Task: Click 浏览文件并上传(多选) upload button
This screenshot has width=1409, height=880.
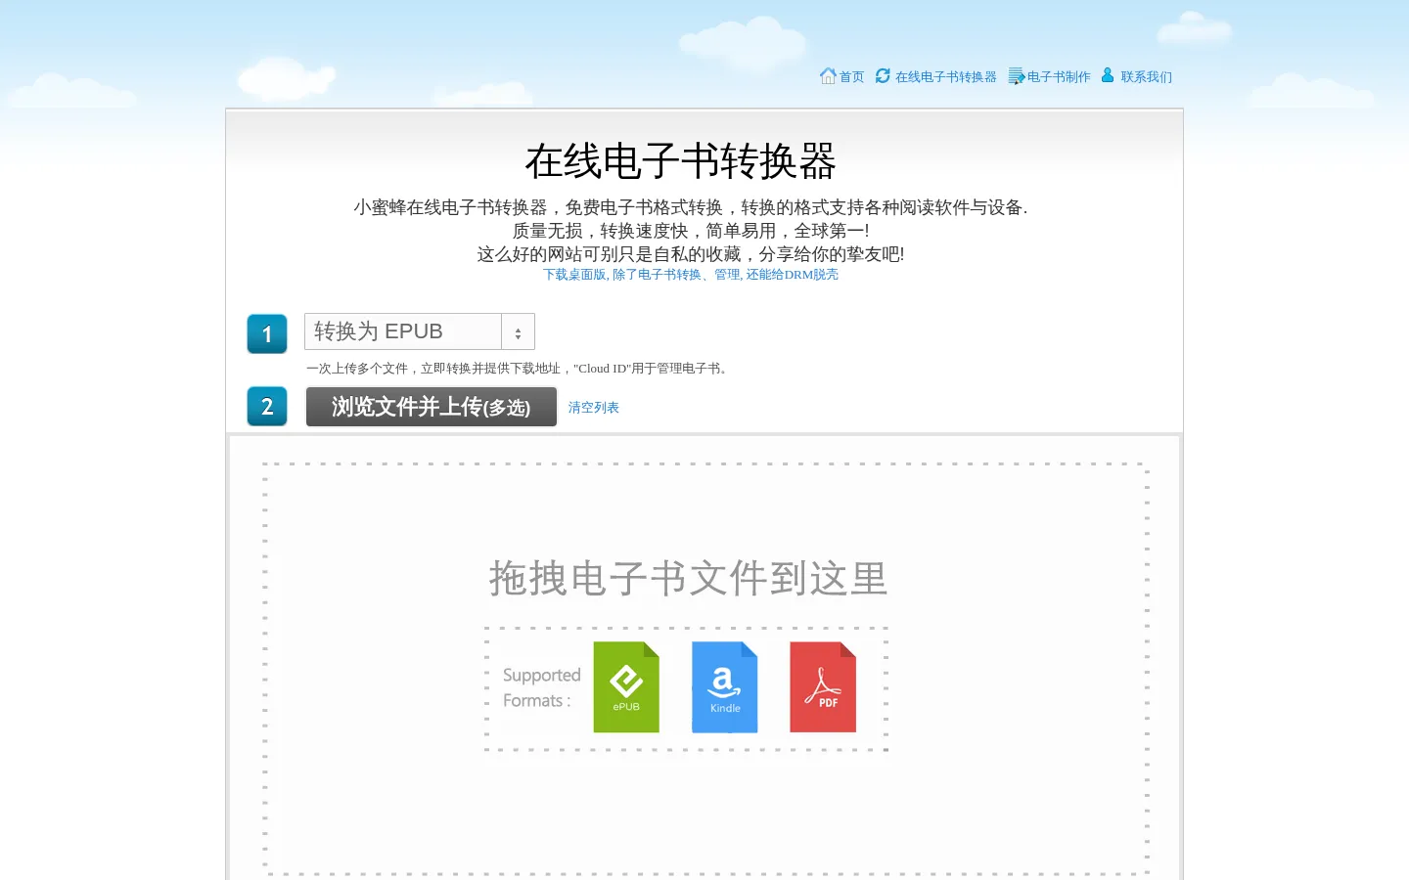Action: (432, 407)
